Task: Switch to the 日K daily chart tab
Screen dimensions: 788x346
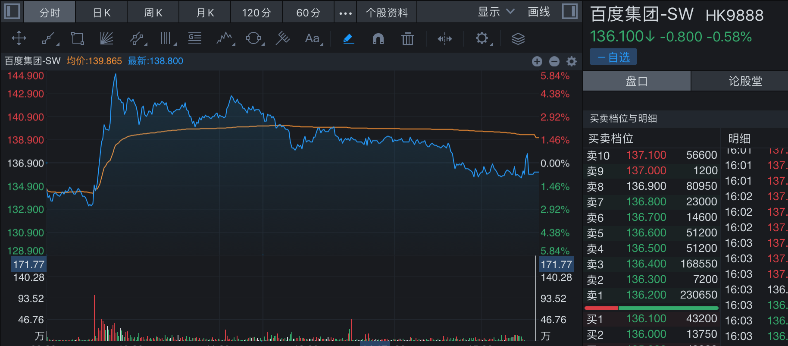Action: [102, 13]
